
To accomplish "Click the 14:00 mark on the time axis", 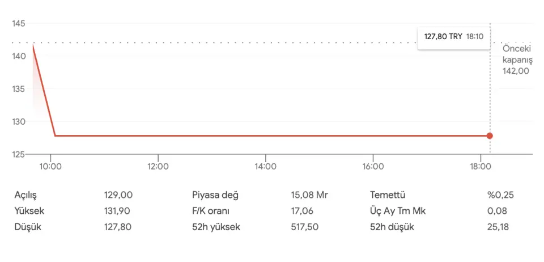I will pyautogui.click(x=265, y=166).
